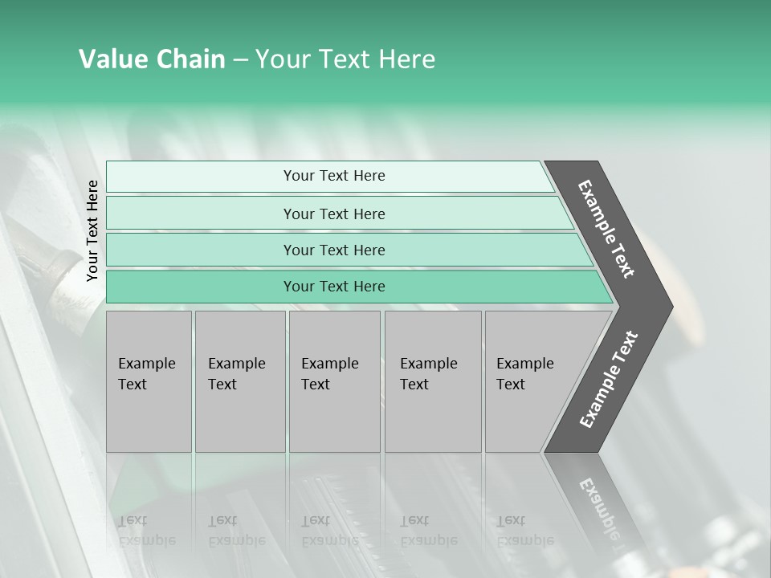771x578 pixels.
Task: Select the second gray Example Text box
Action: [239, 381]
